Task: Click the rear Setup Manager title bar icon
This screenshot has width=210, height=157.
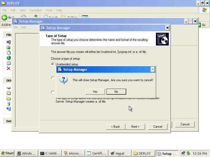Action: (x=15, y=21)
